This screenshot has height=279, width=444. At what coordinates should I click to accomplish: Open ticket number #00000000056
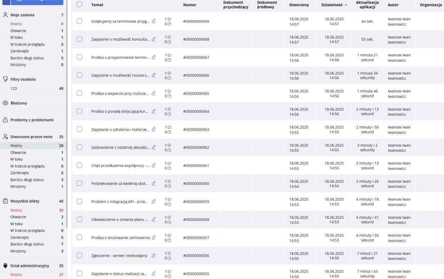point(196,256)
